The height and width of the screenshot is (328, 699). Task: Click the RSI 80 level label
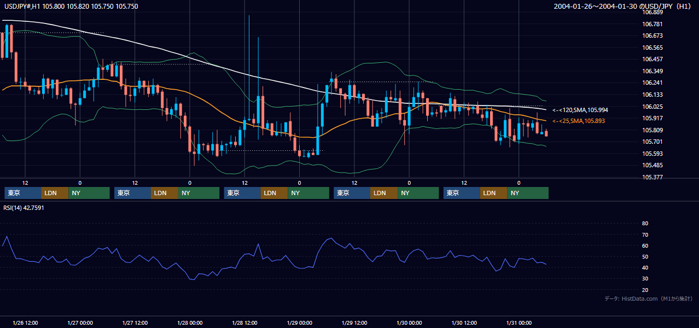pos(645,224)
